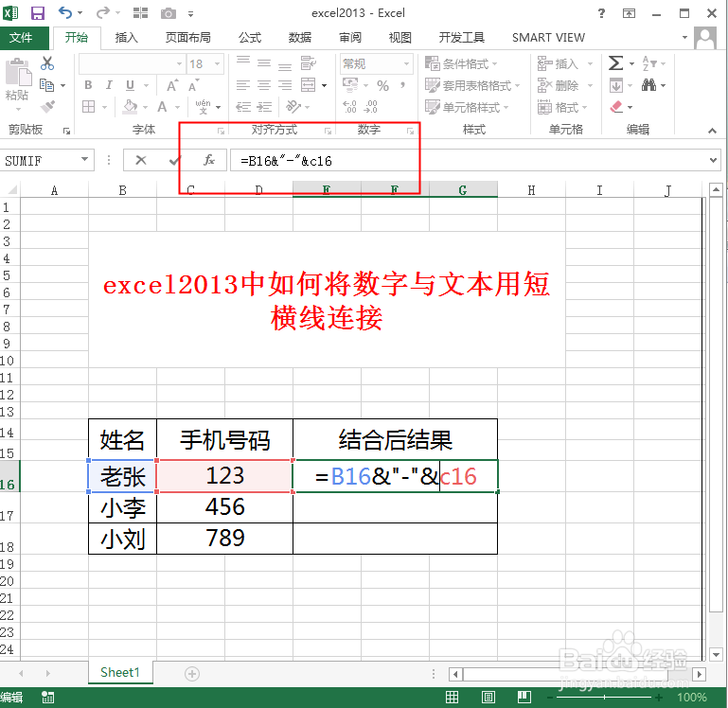Image resolution: width=728 pixels, height=708 pixels.
Task: Open the 条件格式 dropdown
Action: pyautogui.click(x=461, y=63)
